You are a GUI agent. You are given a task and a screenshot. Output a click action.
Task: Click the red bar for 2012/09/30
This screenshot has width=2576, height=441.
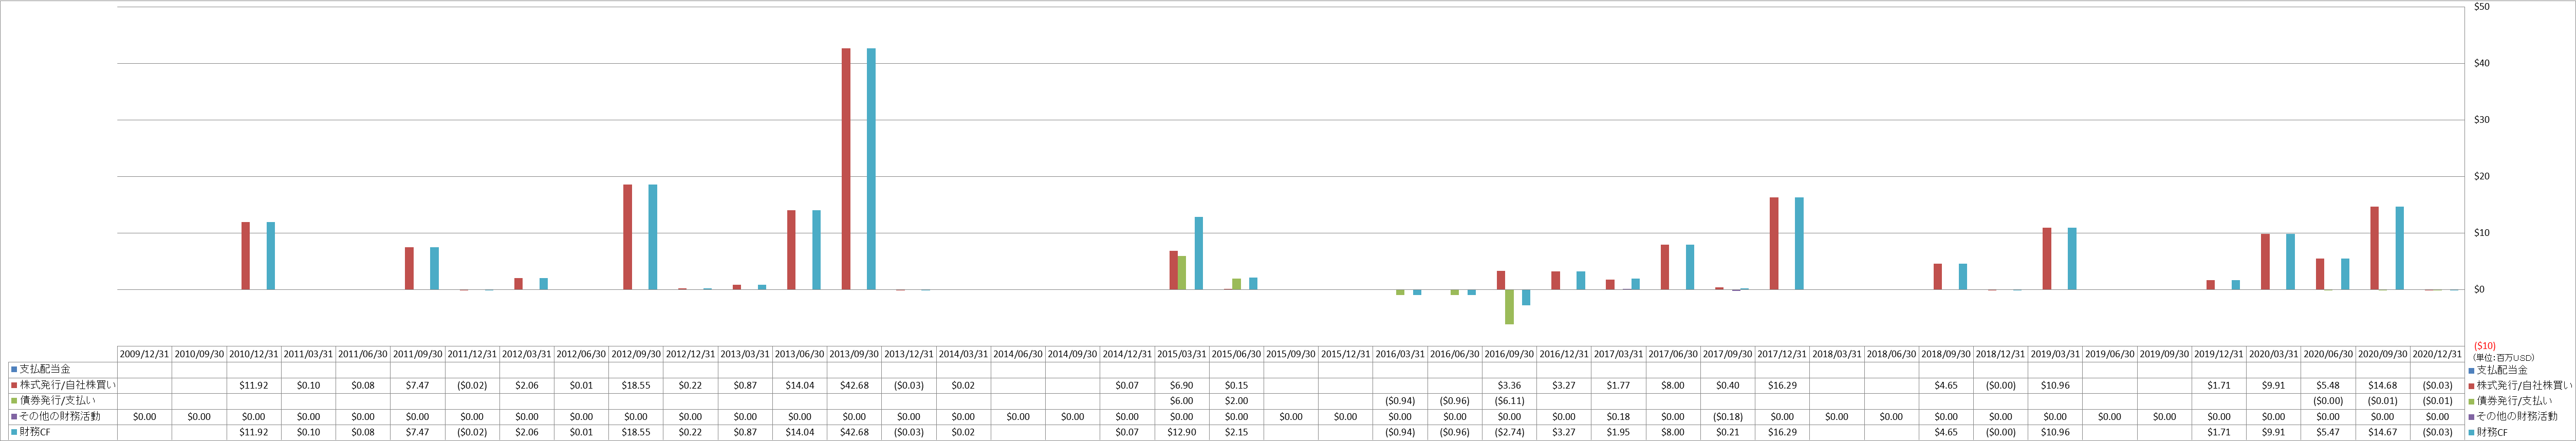coord(628,237)
